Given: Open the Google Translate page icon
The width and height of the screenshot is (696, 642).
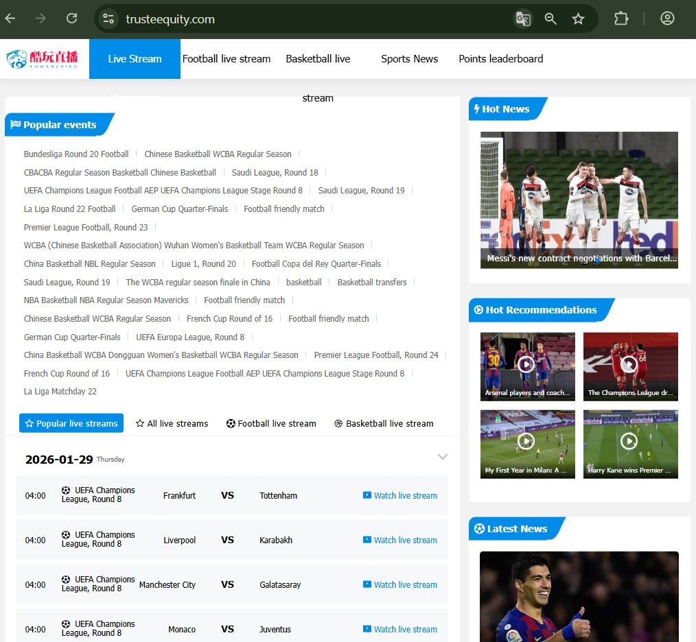Looking at the screenshot, I should (x=523, y=19).
